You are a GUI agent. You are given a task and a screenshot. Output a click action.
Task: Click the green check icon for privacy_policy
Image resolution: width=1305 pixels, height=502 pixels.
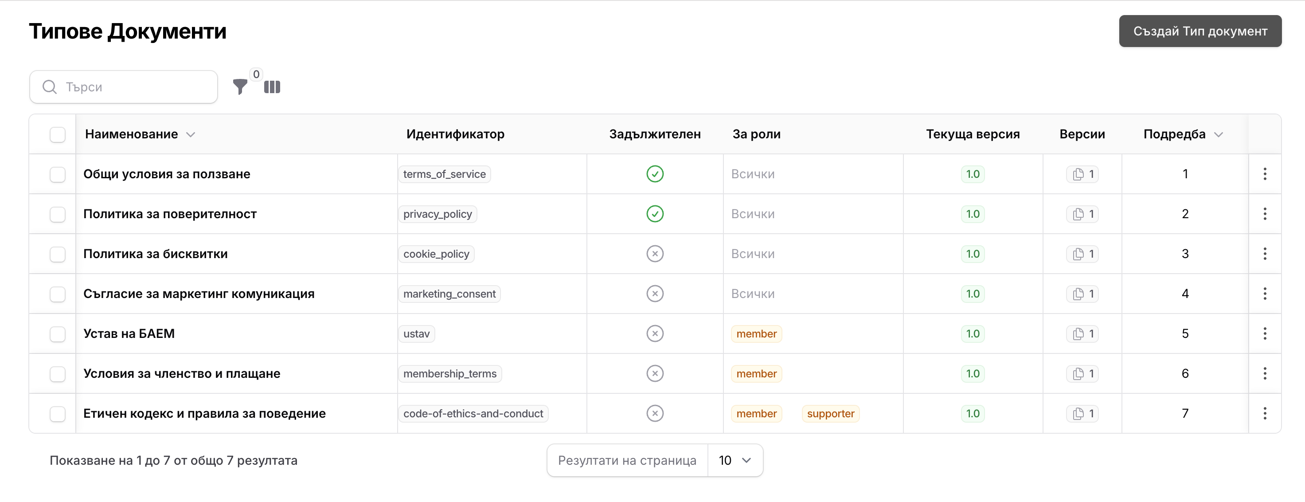[655, 214]
